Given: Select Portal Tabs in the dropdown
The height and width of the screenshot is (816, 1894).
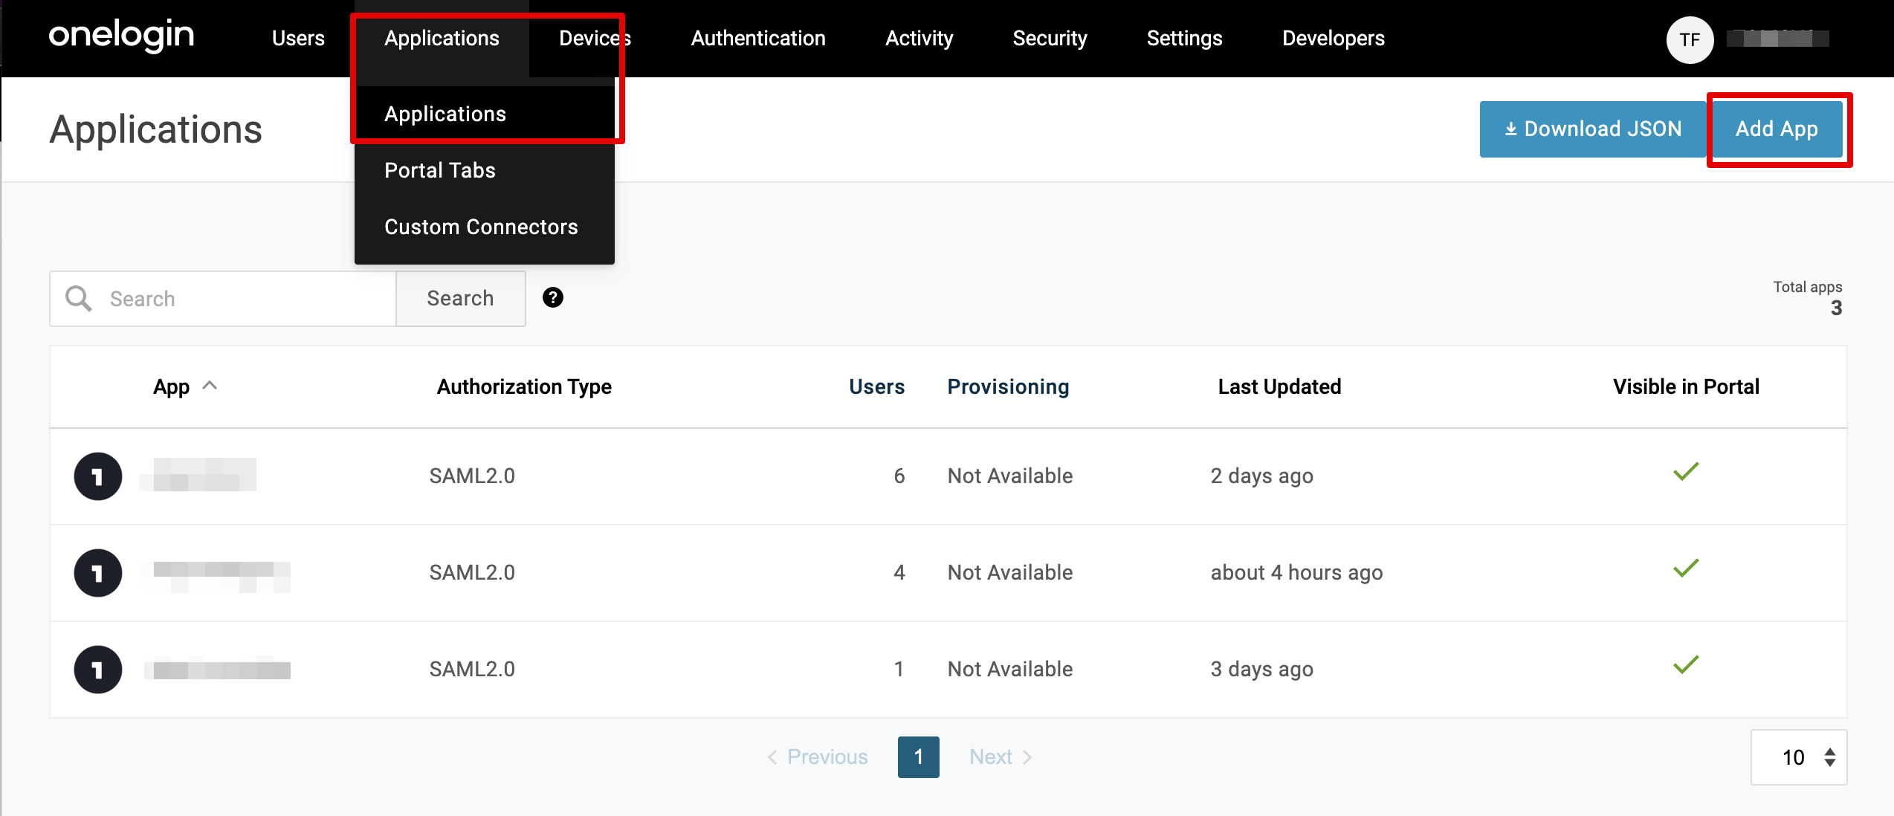Looking at the screenshot, I should [485, 170].
